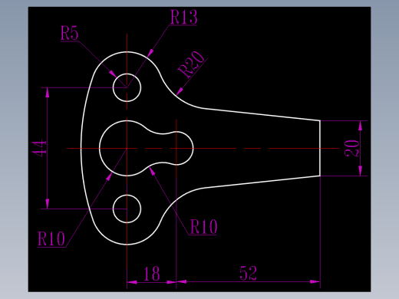
Task: Click the R5 radius dimension label
Action: [x=69, y=33]
